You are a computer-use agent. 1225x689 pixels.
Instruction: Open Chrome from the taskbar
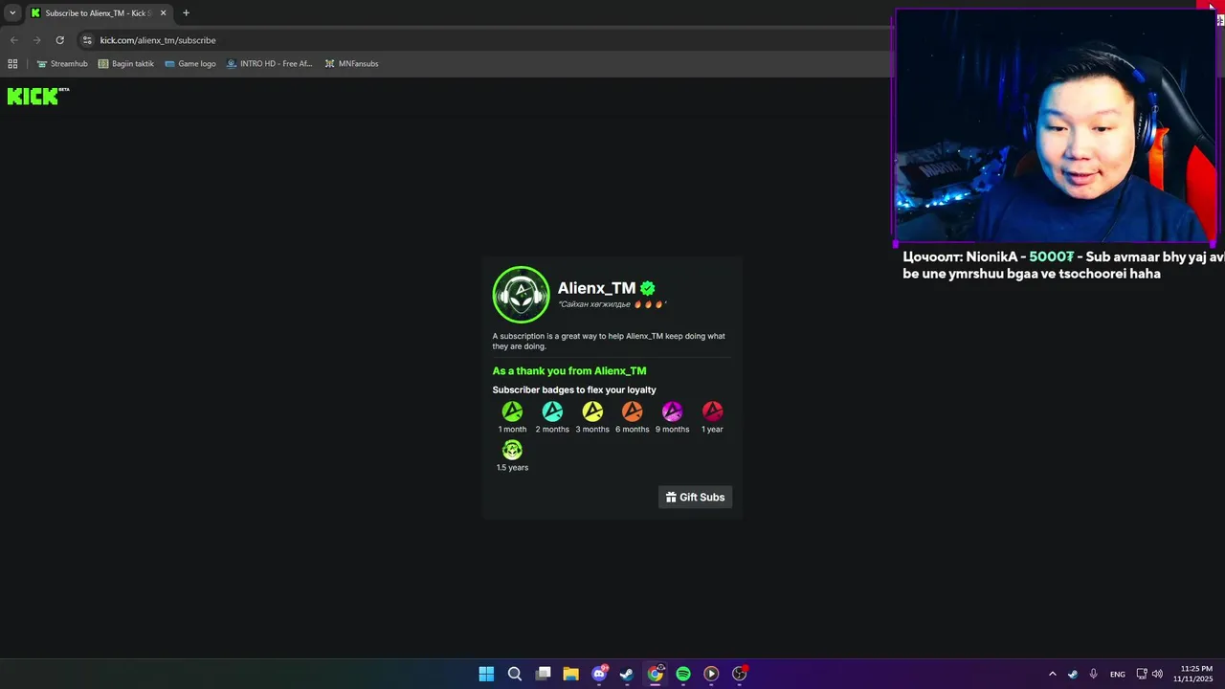tap(655, 674)
